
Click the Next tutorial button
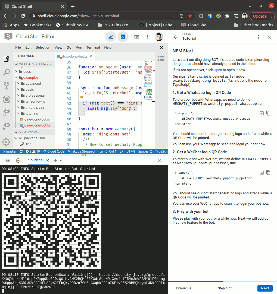point(265,288)
